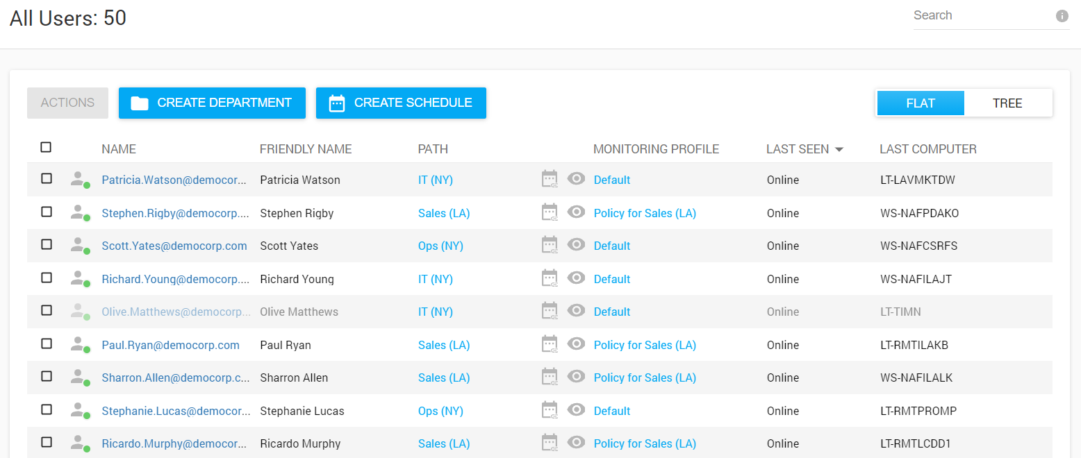Screen dimensions: 1081x458
Task: Open the disabled Actions dropdown
Action: 67,103
